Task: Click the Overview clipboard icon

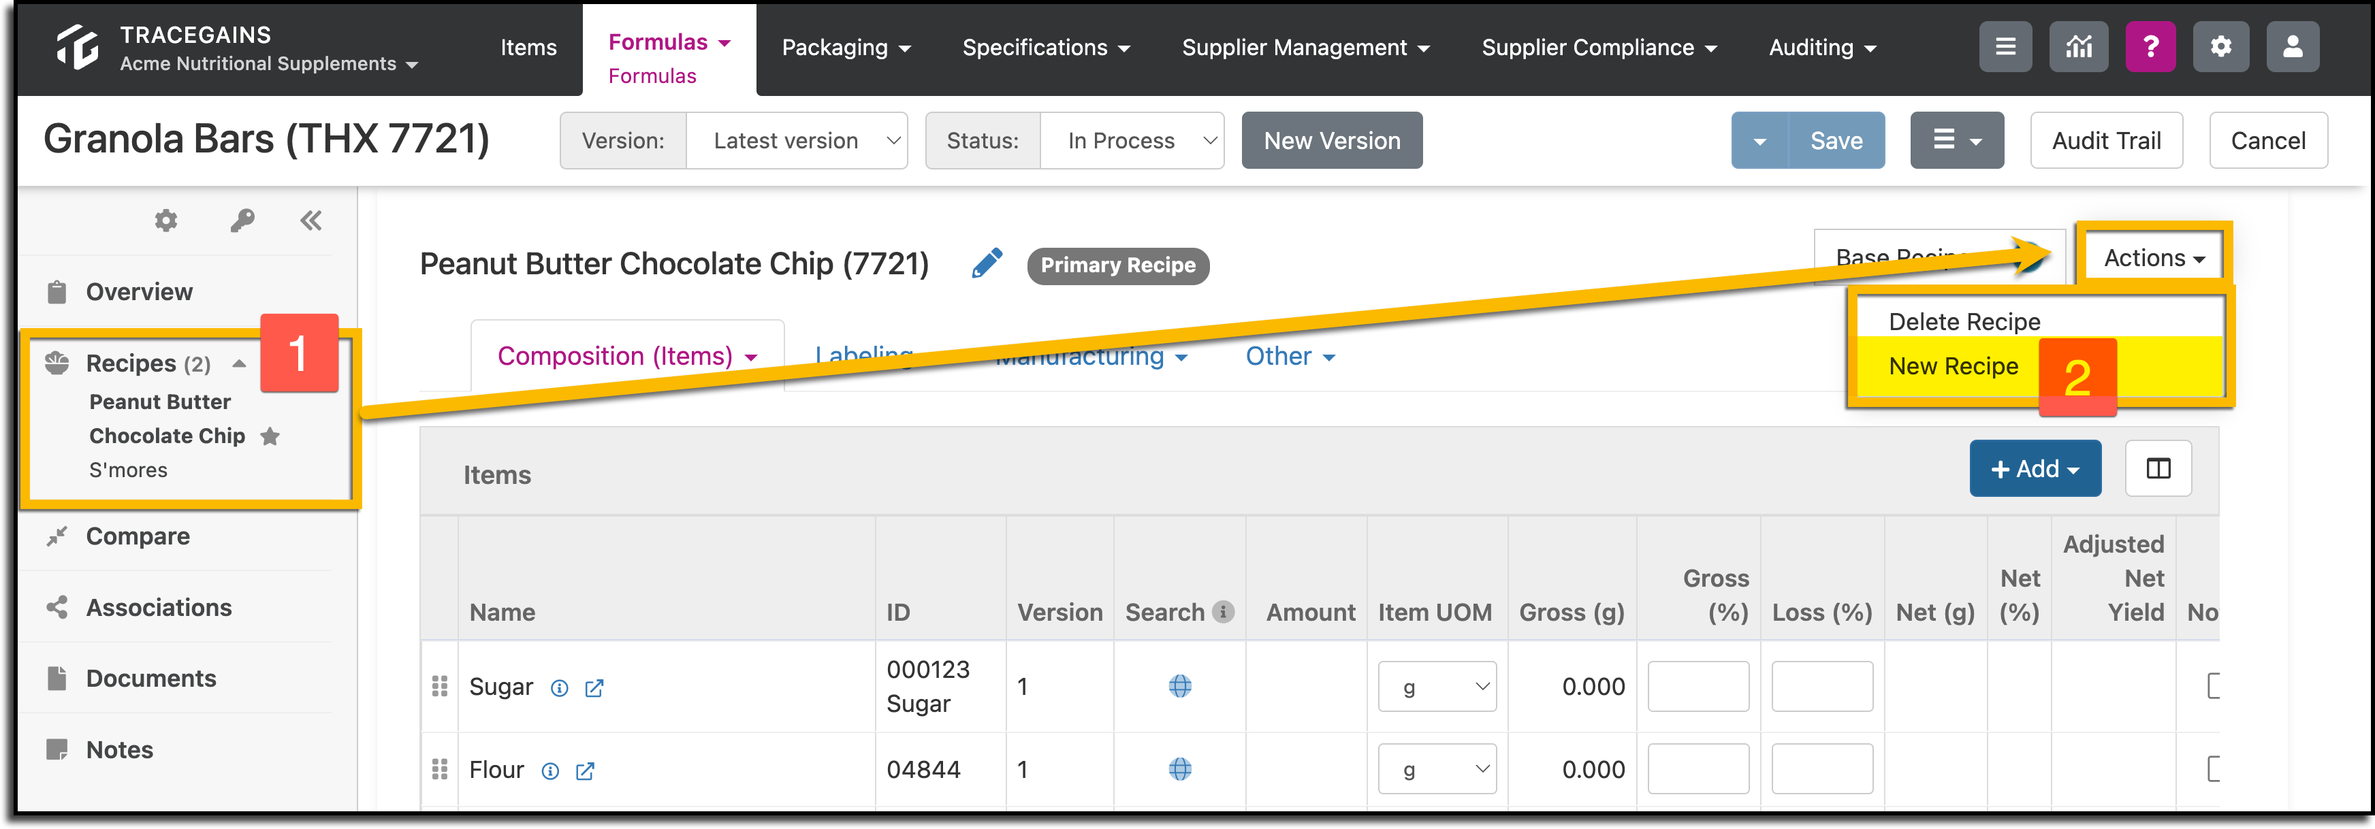Action: pos(57,292)
